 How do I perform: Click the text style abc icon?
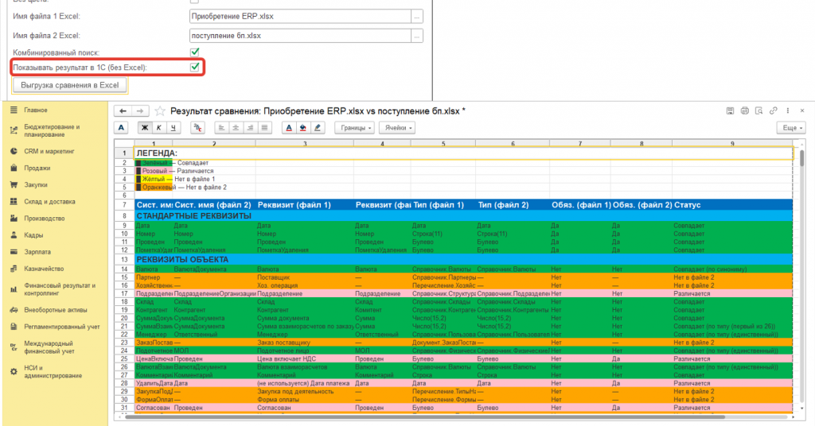[x=197, y=128]
